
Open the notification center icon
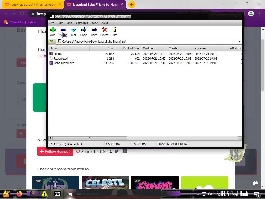pos(257,194)
